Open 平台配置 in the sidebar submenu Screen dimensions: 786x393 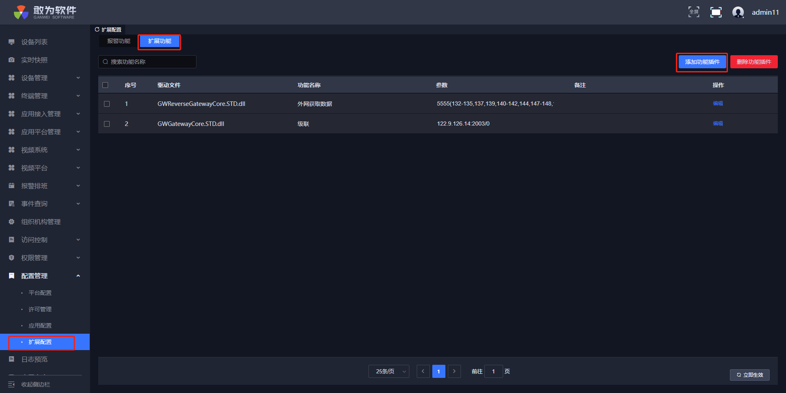pyautogui.click(x=40, y=293)
